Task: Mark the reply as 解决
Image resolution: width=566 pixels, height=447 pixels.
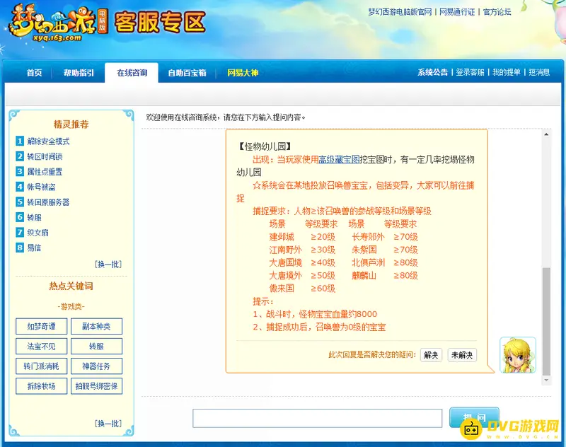Action: (x=431, y=355)
